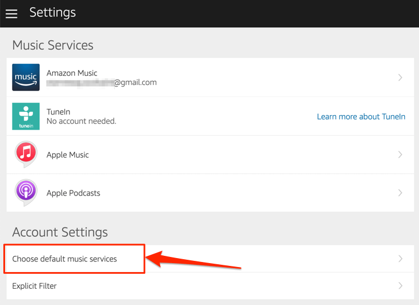419x305 pixels.
Task: Expand the Apple Podcasts row chevron
Action: coord(400,193)
